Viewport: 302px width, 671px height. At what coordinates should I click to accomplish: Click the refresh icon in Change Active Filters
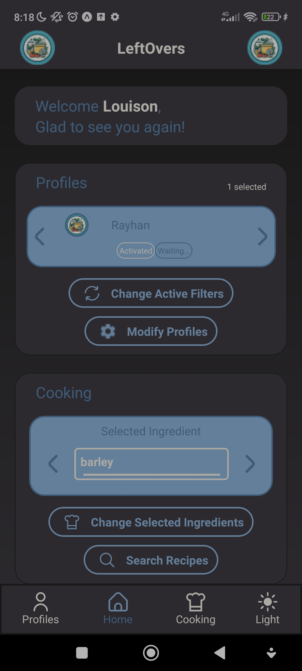[x=92, y=293]
